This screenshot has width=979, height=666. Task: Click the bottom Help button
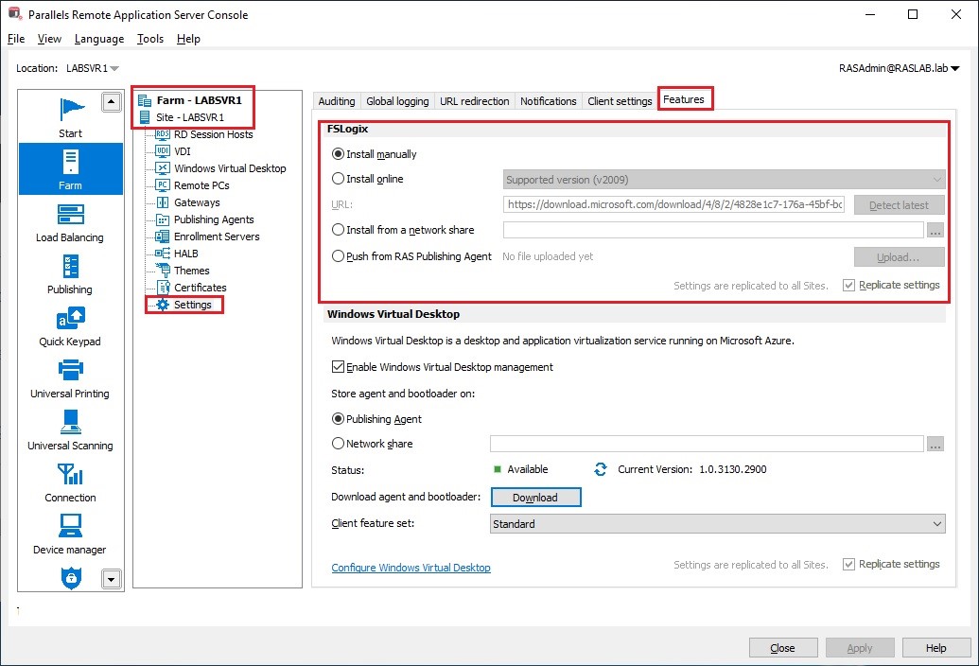pyautogui.click(x=935, y=648)
